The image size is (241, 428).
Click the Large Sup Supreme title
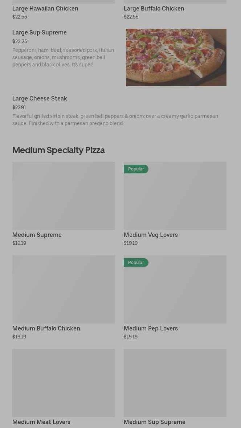pos(40,33)
